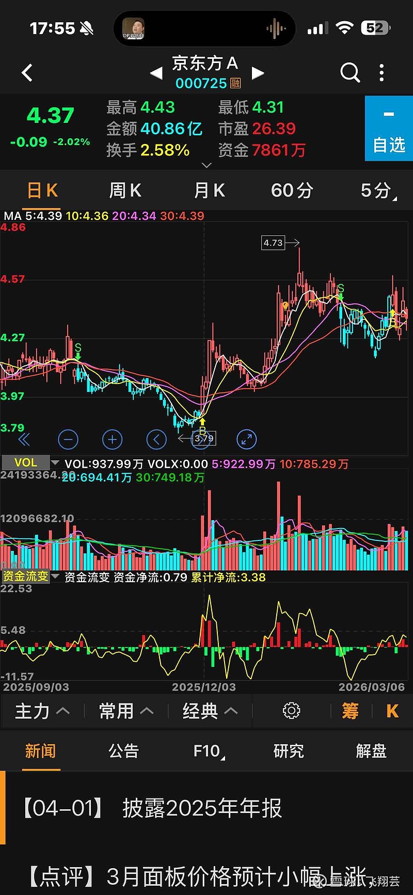413x895 pixels.
Task: Switch to 60分 chart tab
Action: (292, 190)
